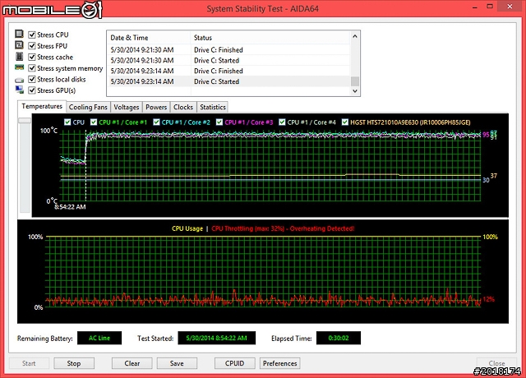Screen dimensions: 526x378
Task: Toggle CPU #1 / Core #1 graph checkbox
Action: pos(94,122)
